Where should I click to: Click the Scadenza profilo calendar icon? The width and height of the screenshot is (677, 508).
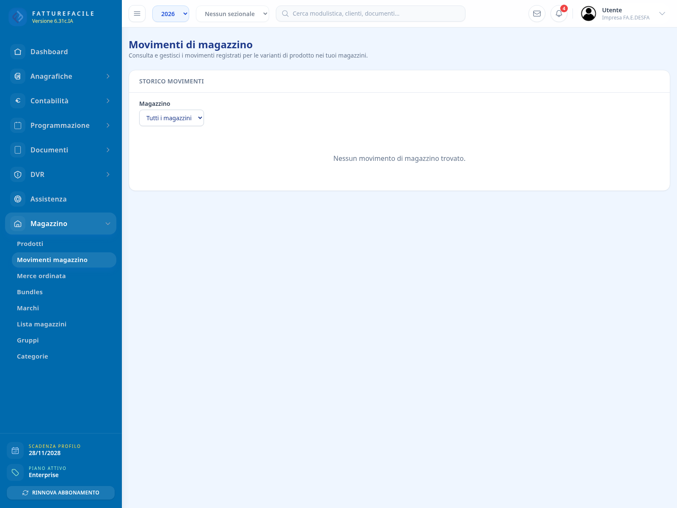point(15,450)
